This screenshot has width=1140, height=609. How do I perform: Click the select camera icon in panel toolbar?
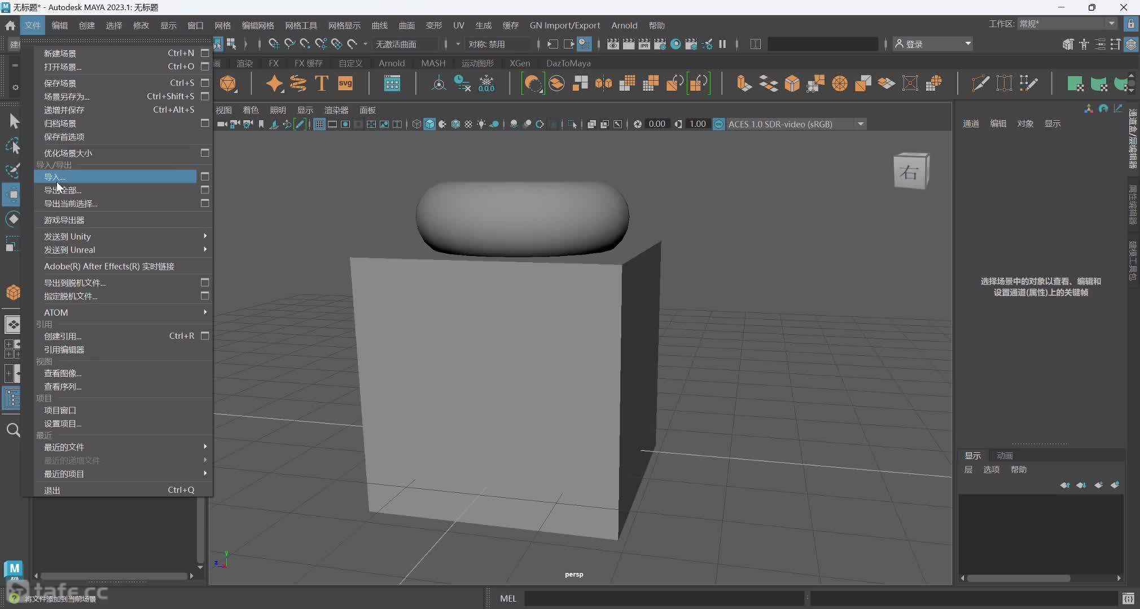[222, 124]
